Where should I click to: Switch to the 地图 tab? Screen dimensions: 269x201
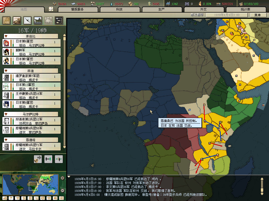coord(24,9)
